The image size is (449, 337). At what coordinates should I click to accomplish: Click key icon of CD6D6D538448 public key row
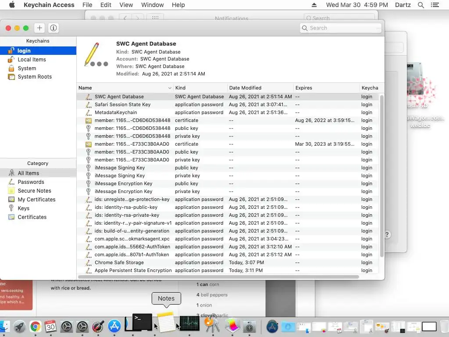[89, 129]
